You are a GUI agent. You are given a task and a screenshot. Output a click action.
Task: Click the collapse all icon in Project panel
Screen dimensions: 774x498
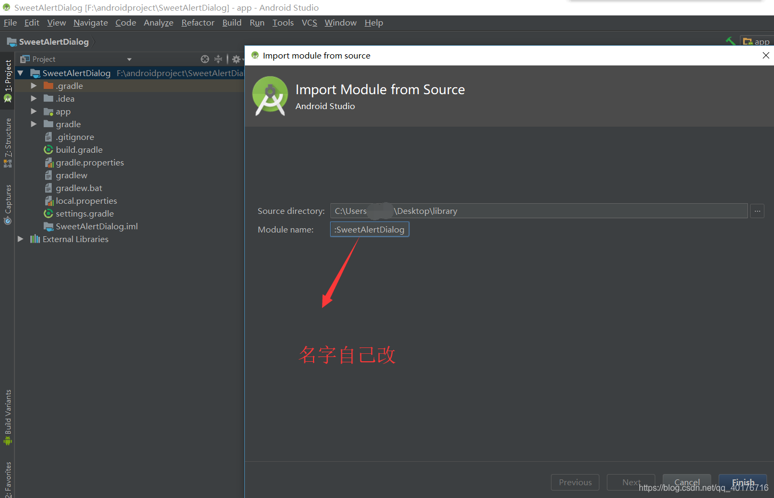tap(218, 59)
